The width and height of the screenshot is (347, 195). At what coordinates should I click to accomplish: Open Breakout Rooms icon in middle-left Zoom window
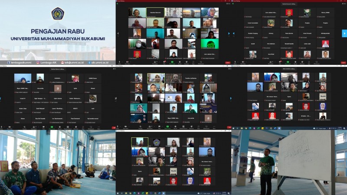click(x=68, y=127)
